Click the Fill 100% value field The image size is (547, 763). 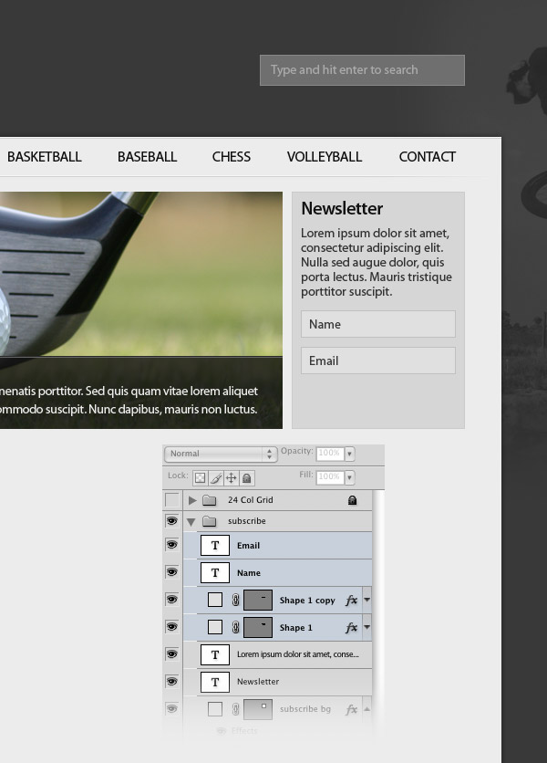pyautogui.click(x=330, y=476)
